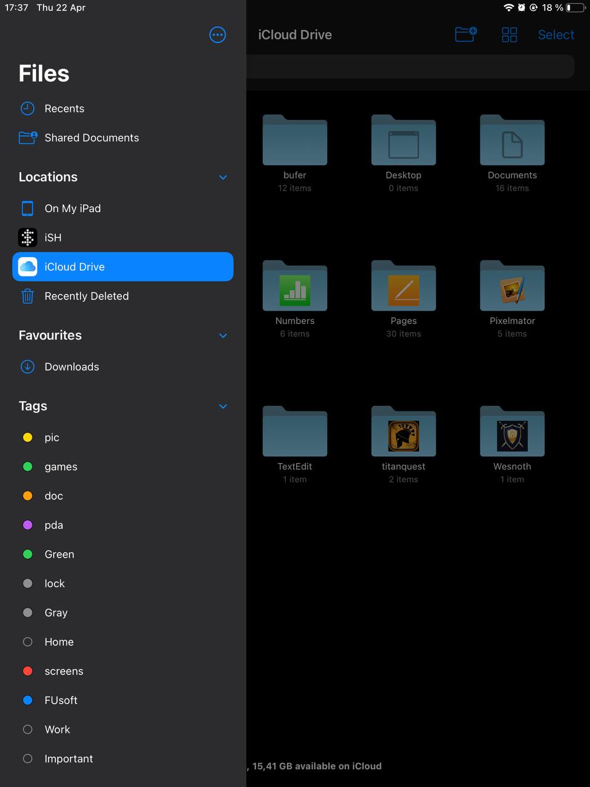Switch view using the grid icon

click(x=509, y=35)
